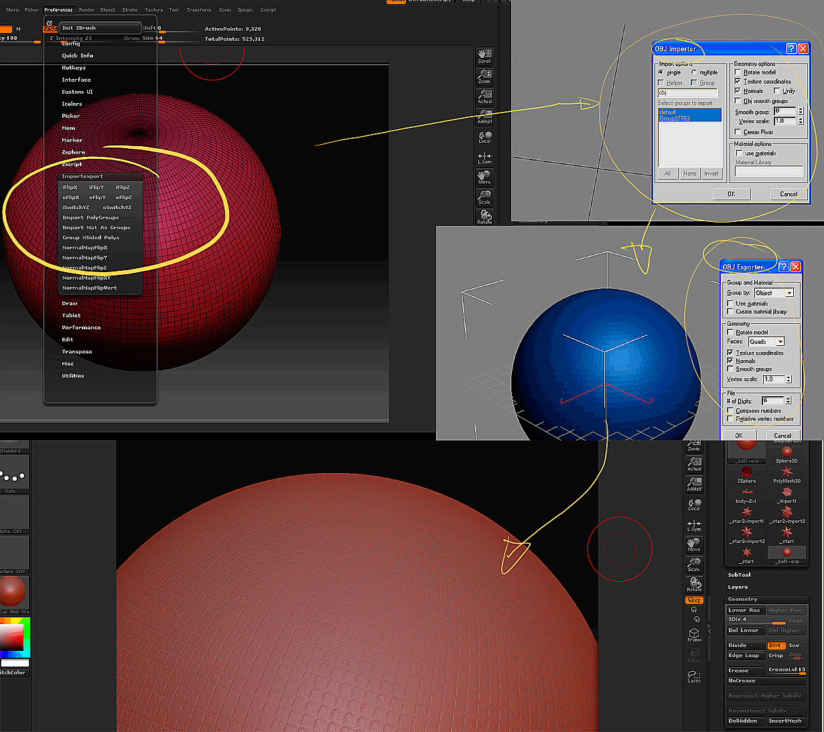Image resolution: width=824 pixels, height=732 pixels.
Task: Toggle the orange xyz symmetry icon
Action: [x=694, y=601]
